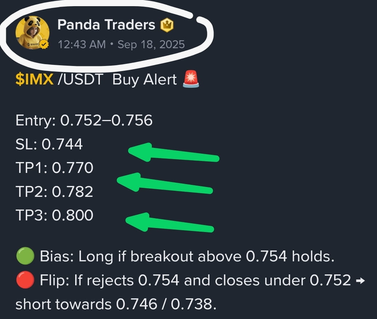Click the green arrow pointing at TP3
This screenshot has width=377, height=319.
(170, 223)
